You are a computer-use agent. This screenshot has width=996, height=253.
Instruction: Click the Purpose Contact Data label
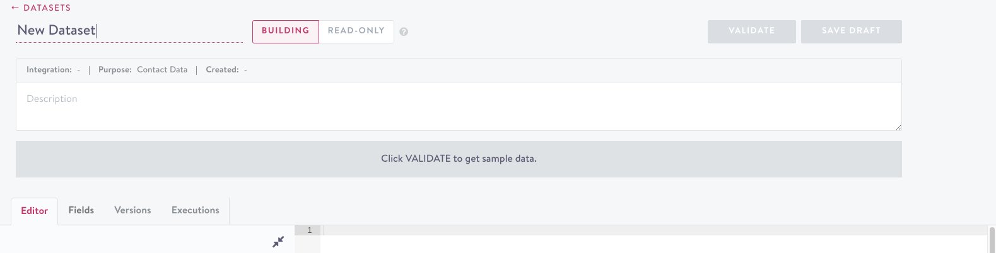pyautogui.click(x=143, y=70)
